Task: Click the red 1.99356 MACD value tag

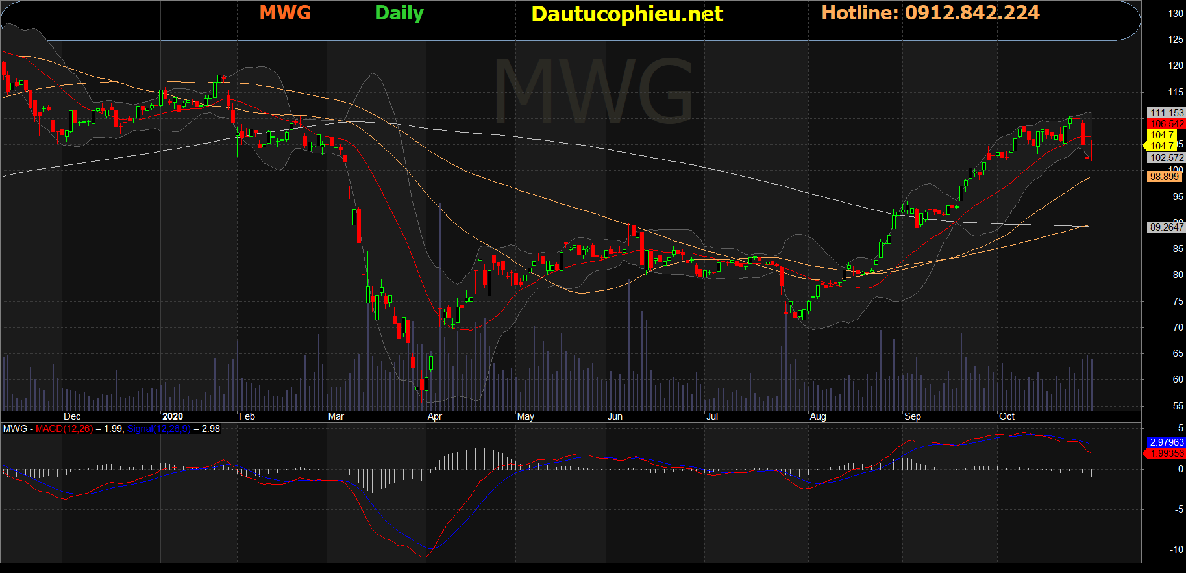Action: 1167,453
